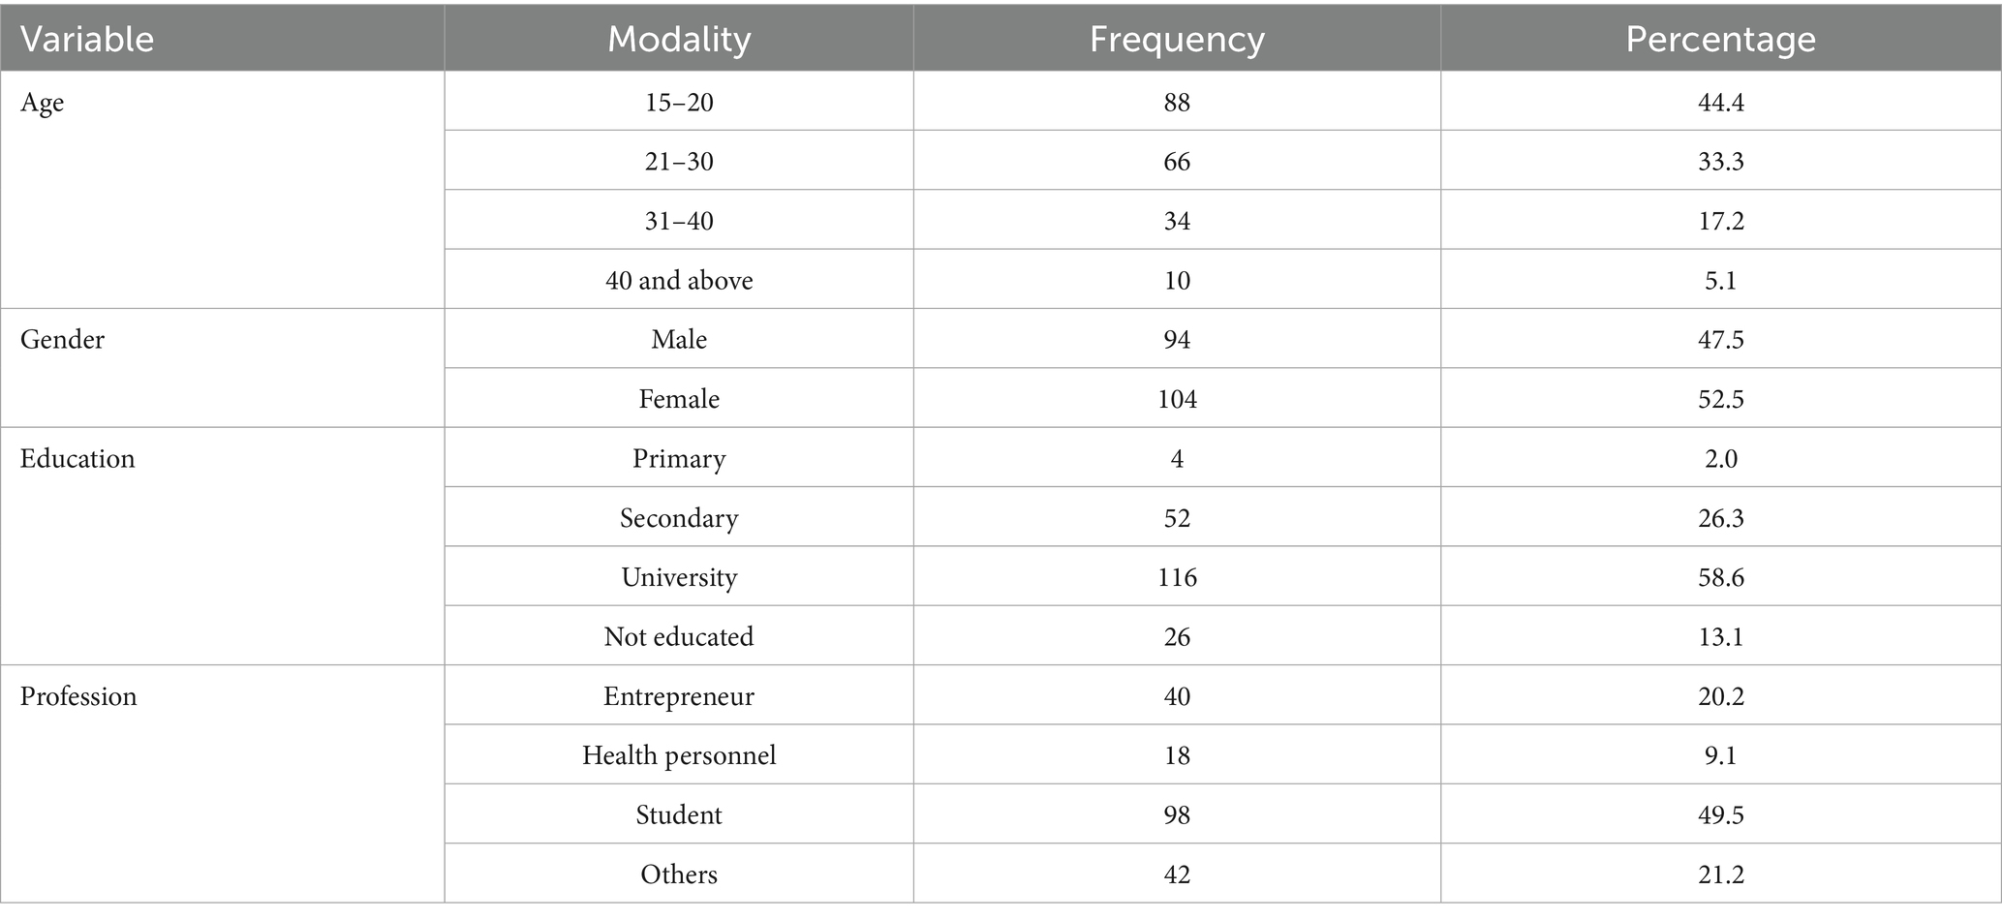Click the Others percentage value 21.2

click(x=1720, y=874)
